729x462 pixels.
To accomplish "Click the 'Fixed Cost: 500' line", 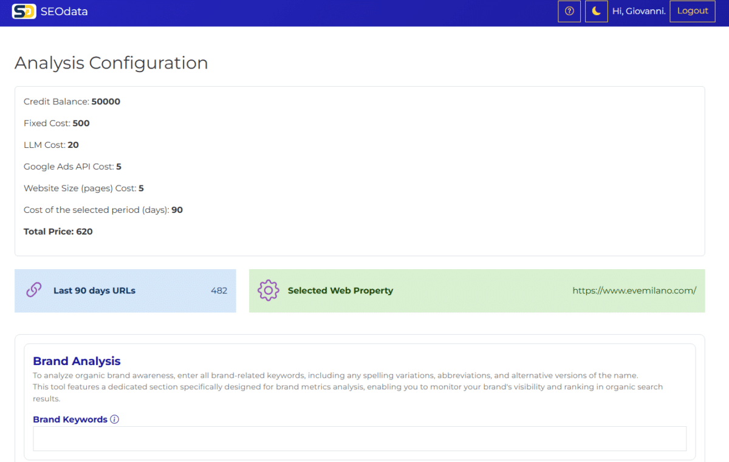I will pyautogui.click(x=56, y=123).
